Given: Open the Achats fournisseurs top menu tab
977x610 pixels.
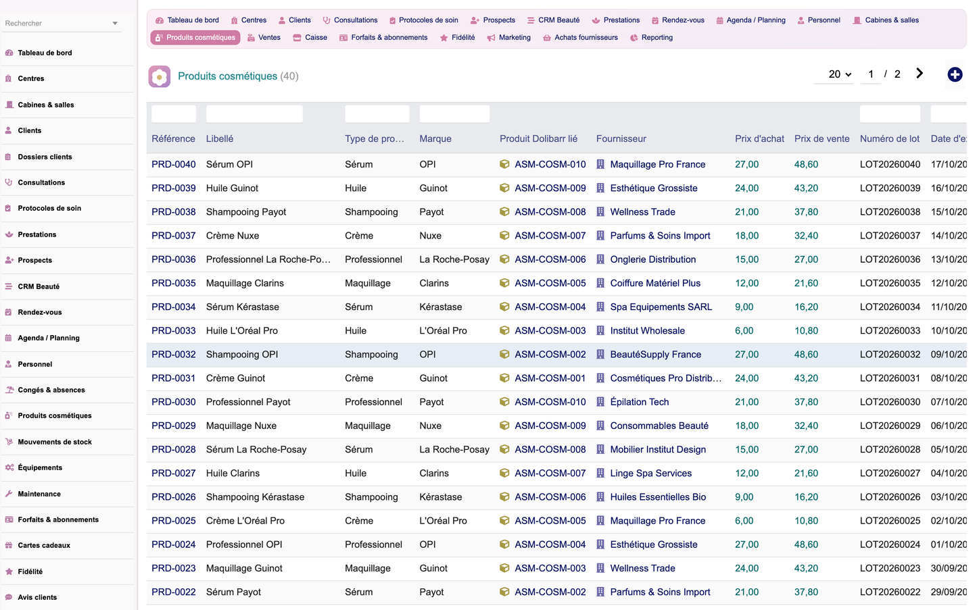Looking at the screenshot, I should pos(580,38).
